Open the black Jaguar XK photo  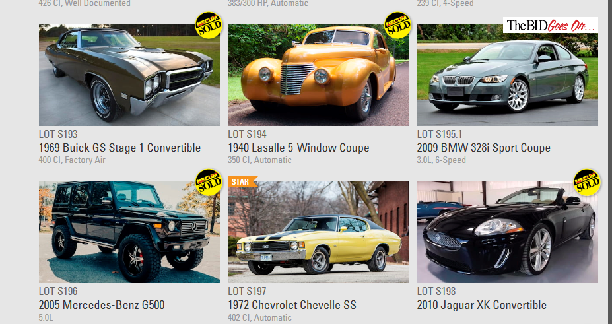pos(508,232)
